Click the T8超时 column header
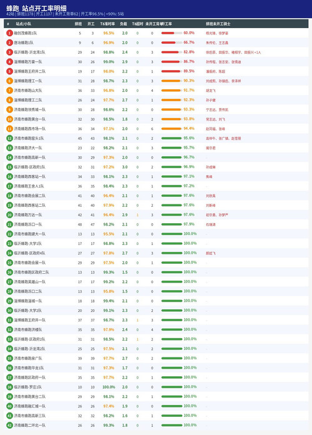The image size is (312, 435). tap(137, 24)
